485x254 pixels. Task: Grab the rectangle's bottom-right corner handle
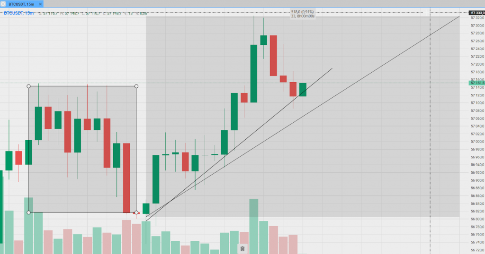[136, 212]
